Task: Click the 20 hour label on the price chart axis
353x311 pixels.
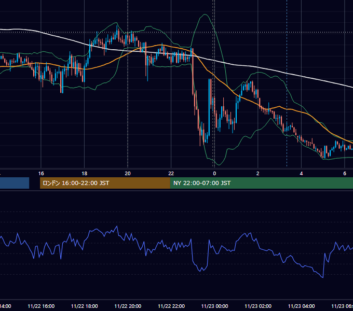Action: [128, 173]
